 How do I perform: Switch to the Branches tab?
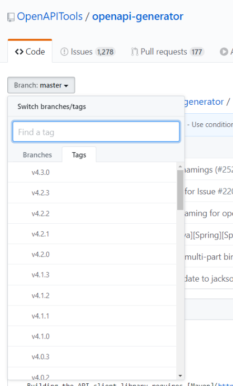37,155
